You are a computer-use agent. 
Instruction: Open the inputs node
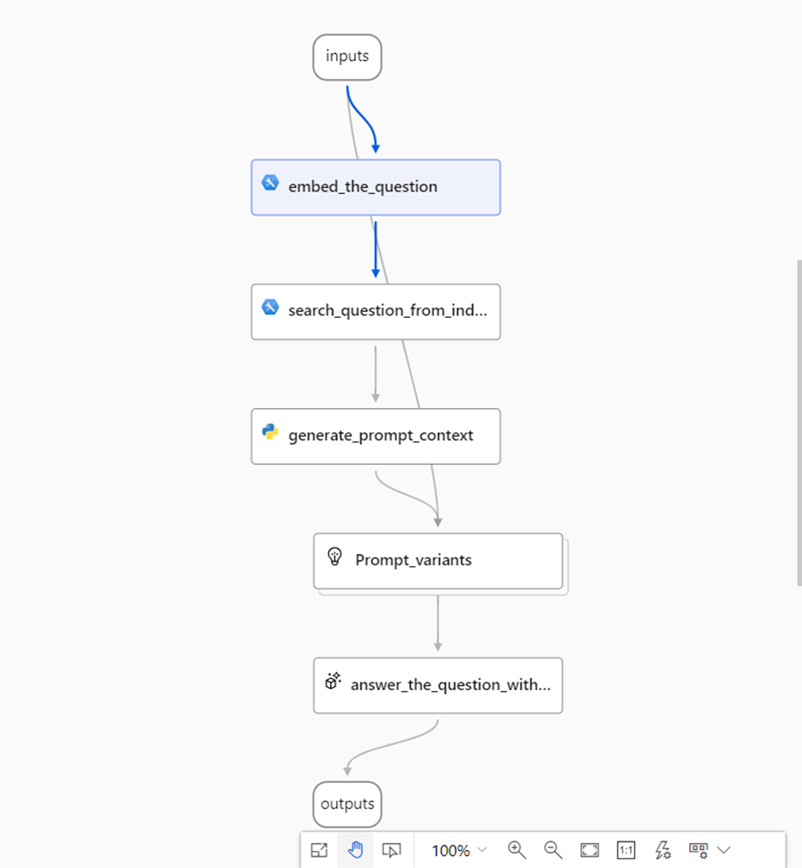[346, 57]
